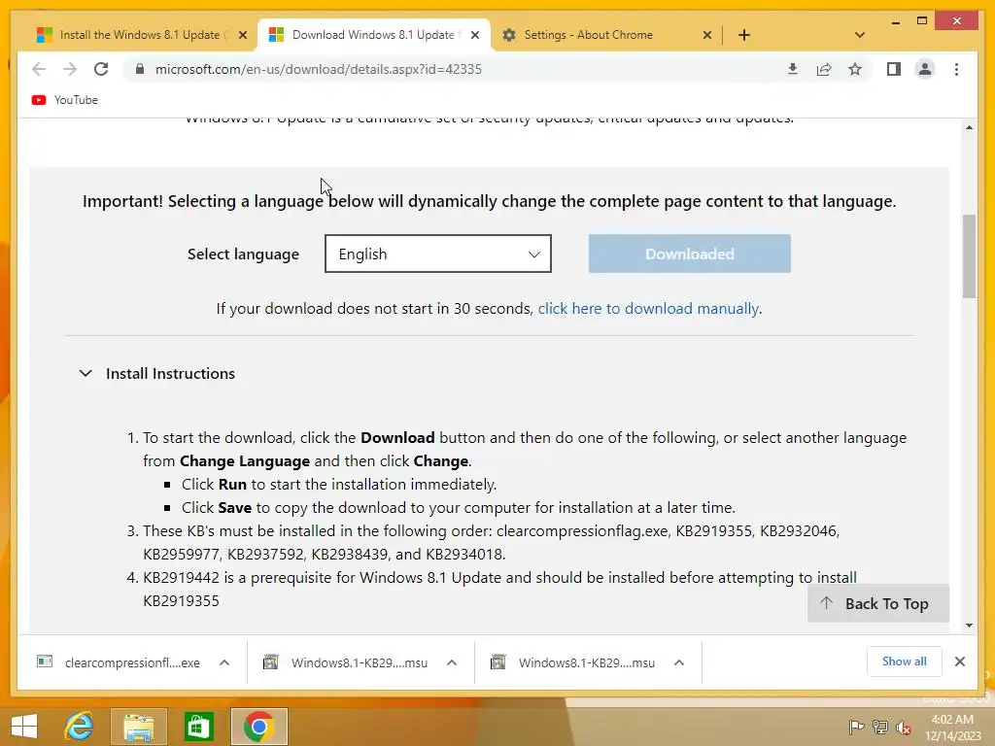The width and height of the screenshot is (995, 746).
Task: Open the Chrome profile avatar
Action: (925, 69)
